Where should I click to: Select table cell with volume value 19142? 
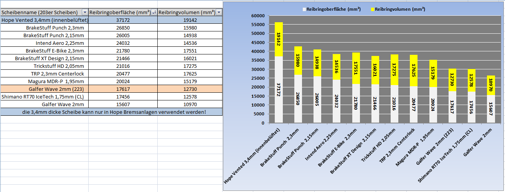[190, 20]
